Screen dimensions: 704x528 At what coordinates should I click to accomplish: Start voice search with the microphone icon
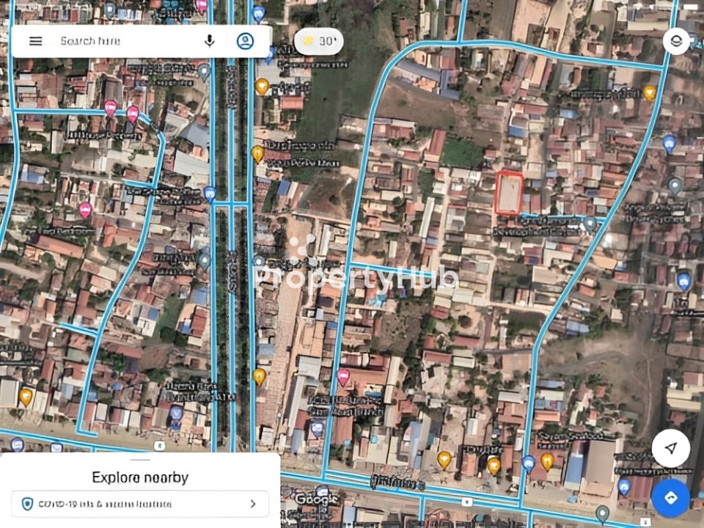(x=209, y=41)
